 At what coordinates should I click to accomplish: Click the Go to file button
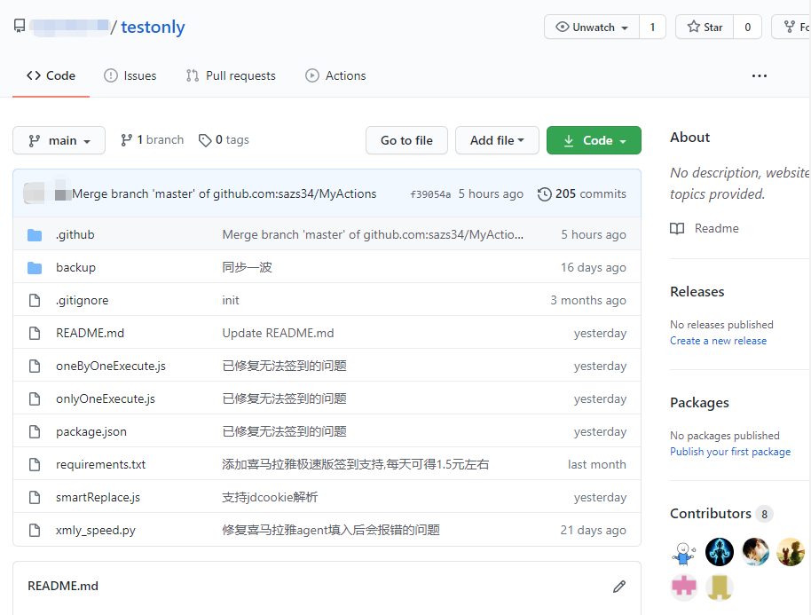406,140
